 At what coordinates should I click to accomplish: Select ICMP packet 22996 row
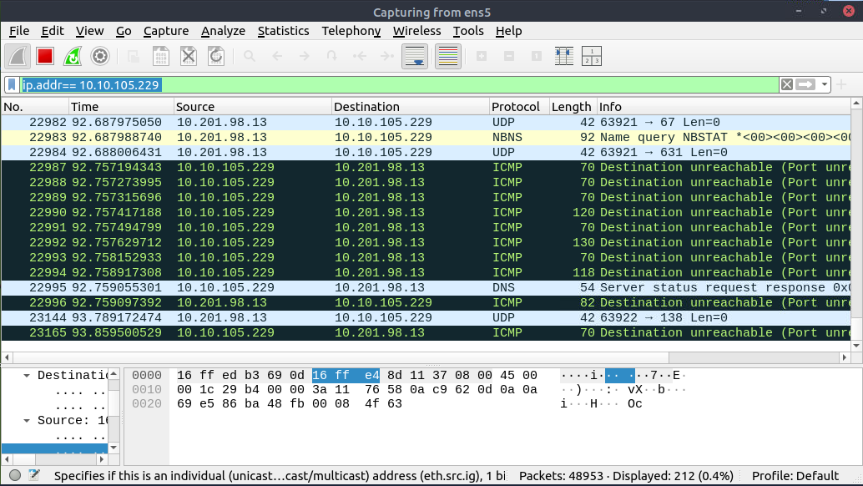tap(426, 303)
